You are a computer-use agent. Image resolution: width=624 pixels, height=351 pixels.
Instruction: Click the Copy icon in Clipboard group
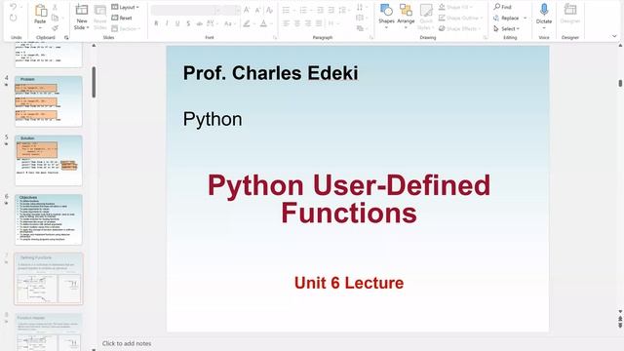click(x=55, y=18)
